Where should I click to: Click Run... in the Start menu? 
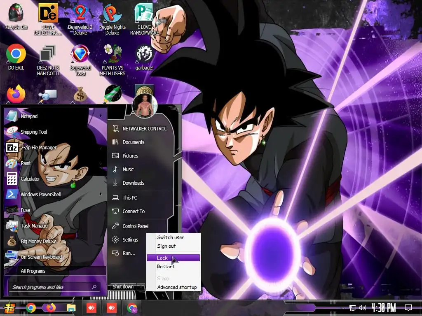click(128, 253)
